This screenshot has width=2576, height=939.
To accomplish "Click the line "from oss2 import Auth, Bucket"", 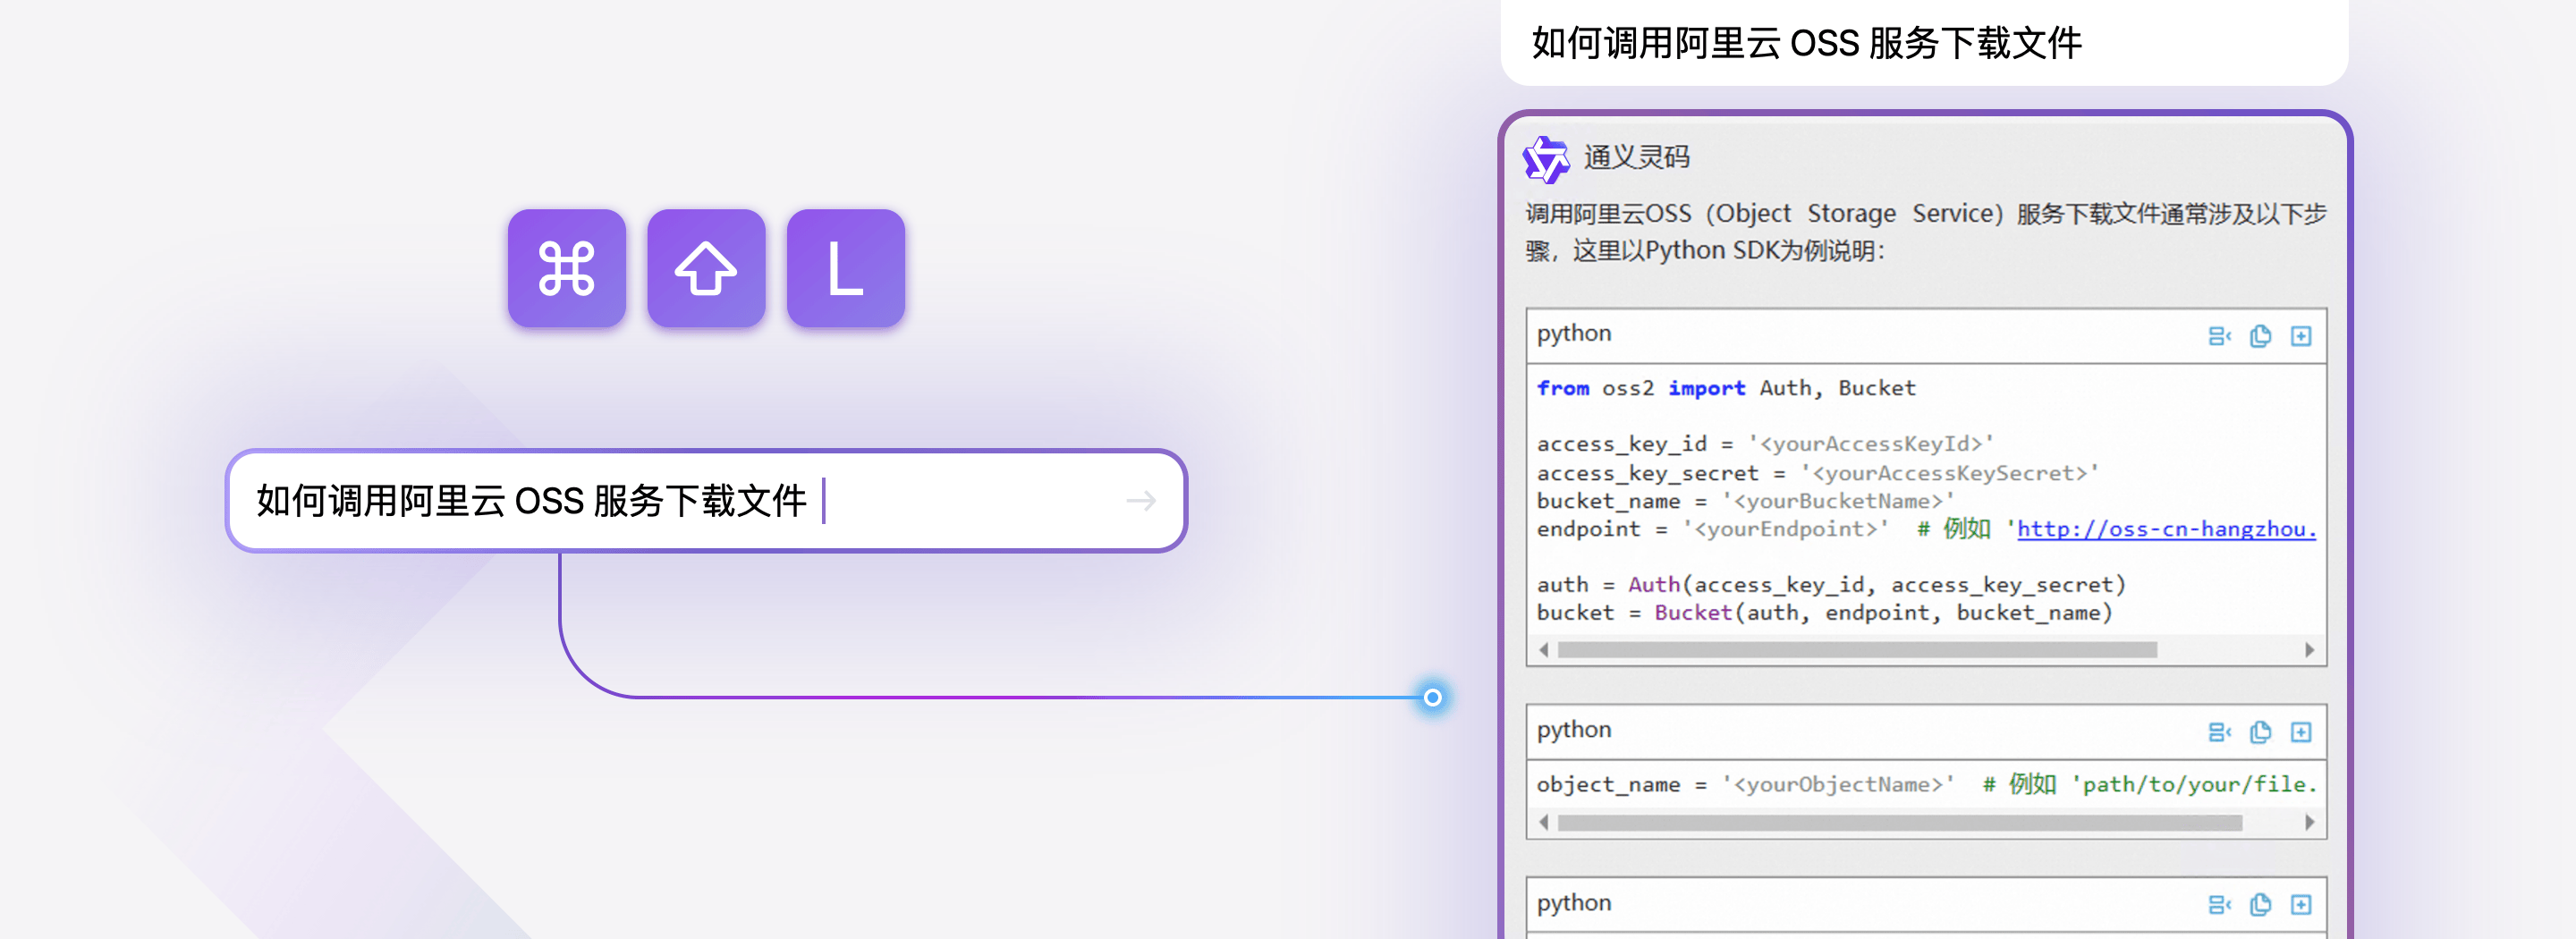I will pyautogui.click(x=1726, y=388).
